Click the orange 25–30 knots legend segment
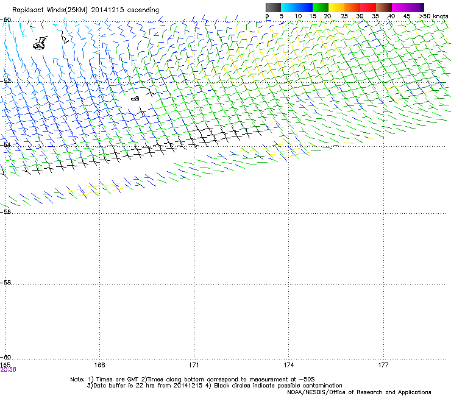 (352, 7)
